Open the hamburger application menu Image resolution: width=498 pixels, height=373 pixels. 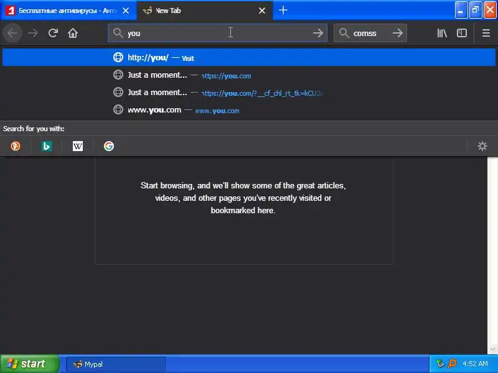[x=486, y=33]
